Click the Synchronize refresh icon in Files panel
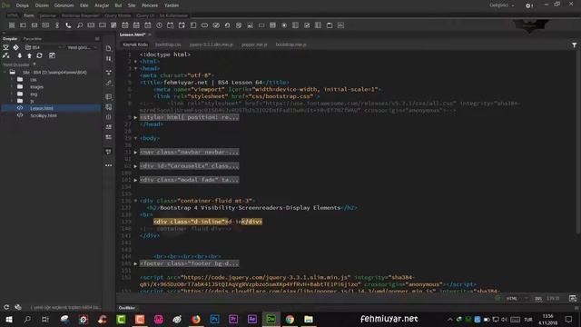This screenshot has height=327, width=581. pos(39,55)
